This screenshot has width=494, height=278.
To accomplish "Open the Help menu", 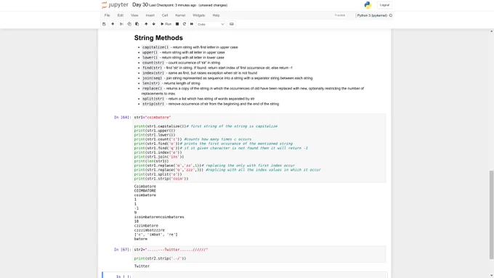I will point(216,15).
